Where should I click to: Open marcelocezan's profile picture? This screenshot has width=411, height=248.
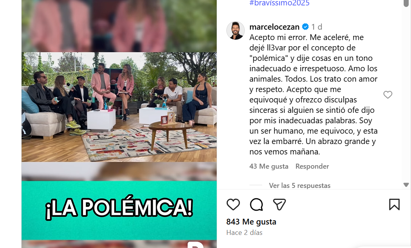click(x=236, y=31)
